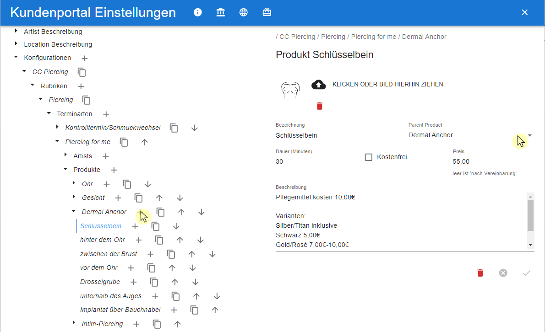Move Kontrolltermin/Schmuckwechsel down
Viewport: 545px width, 332px height.
click(x=194, y=128)
